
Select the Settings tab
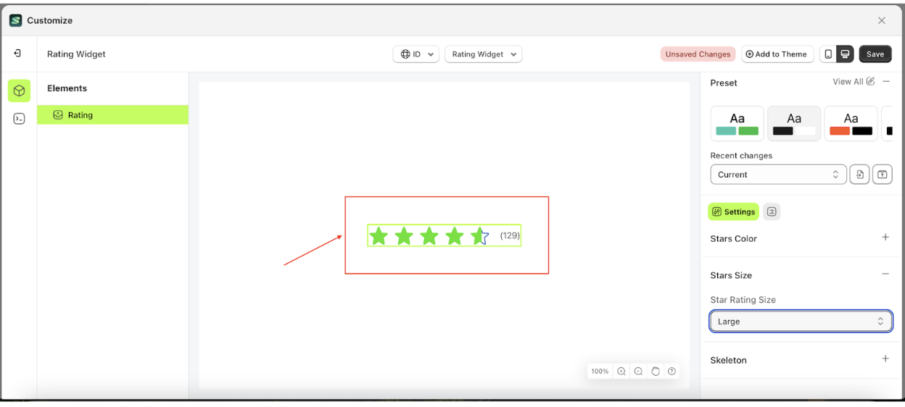(733, 211)
